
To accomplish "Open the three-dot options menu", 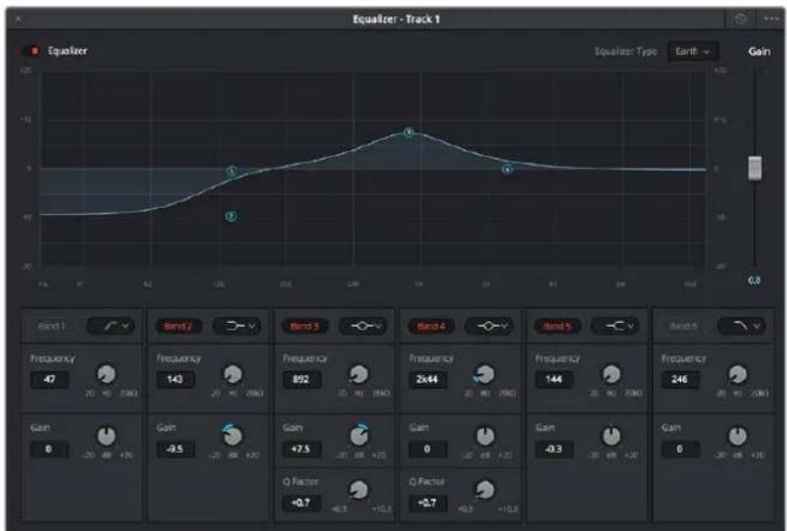I will pos(771,19).
